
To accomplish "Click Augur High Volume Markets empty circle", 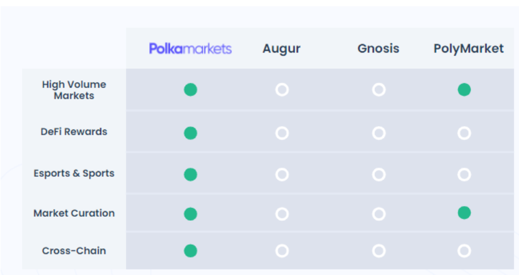I will 282,90.
